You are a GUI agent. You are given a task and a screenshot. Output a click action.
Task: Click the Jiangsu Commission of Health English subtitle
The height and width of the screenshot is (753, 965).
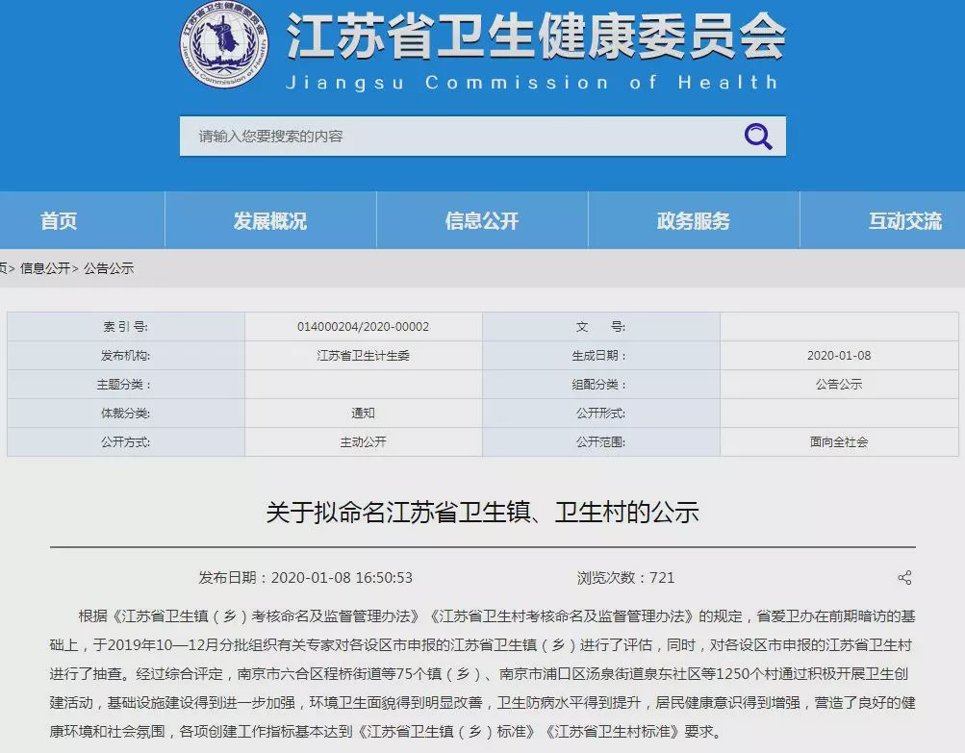coord(532,83)
